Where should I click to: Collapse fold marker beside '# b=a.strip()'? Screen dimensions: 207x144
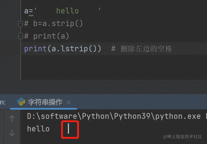pos(20,24)
